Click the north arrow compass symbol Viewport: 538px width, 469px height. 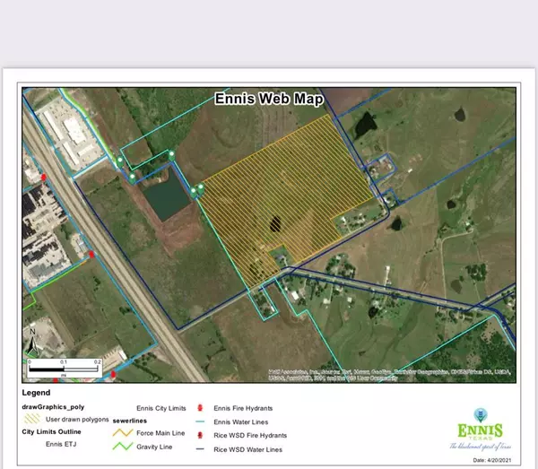coord(32,342)
